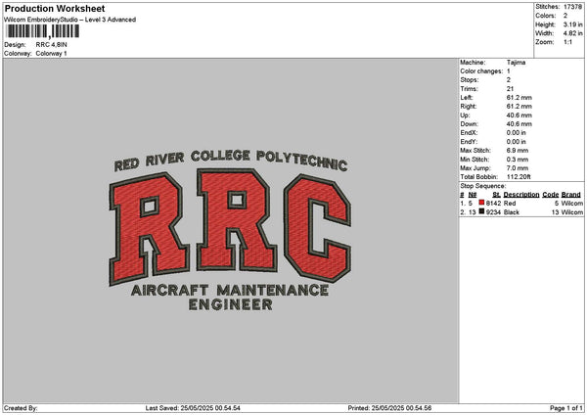Click stitch count 9234 in Black row
Image resolution: width=587 pixels, height=415 pixels.
(x=493, y=212)
